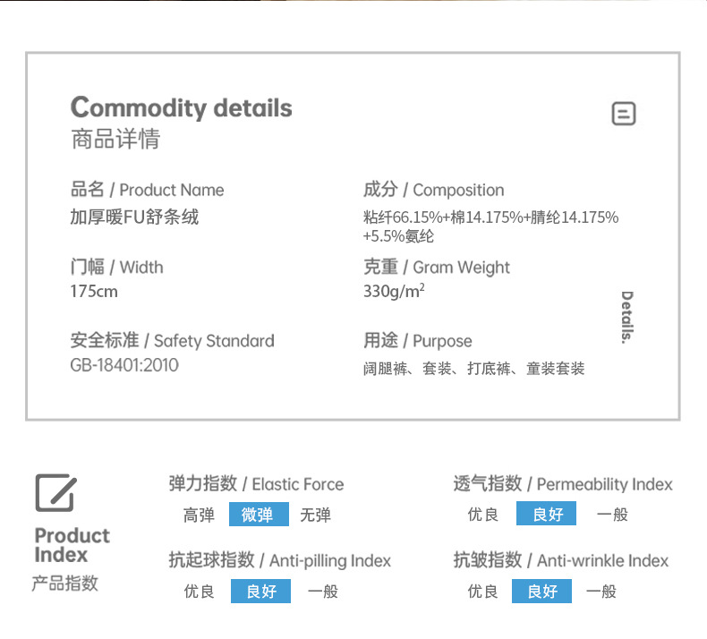Pick 优良 under Anti-pilling Index
Screen dimensions: 707x639
pos(199,592)
